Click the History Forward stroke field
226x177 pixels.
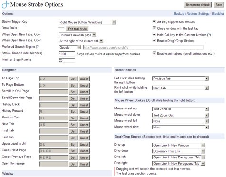coord(54,112)
